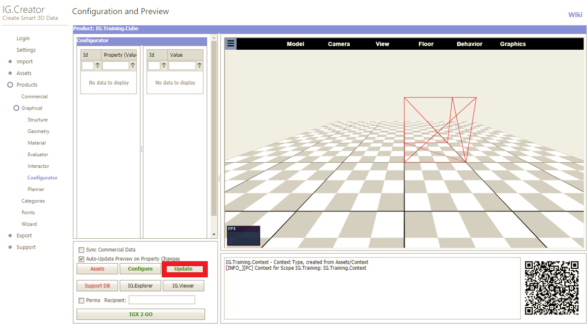Collapse the Products tree node
Screen dimensions: 587x324
click(10, 85)
